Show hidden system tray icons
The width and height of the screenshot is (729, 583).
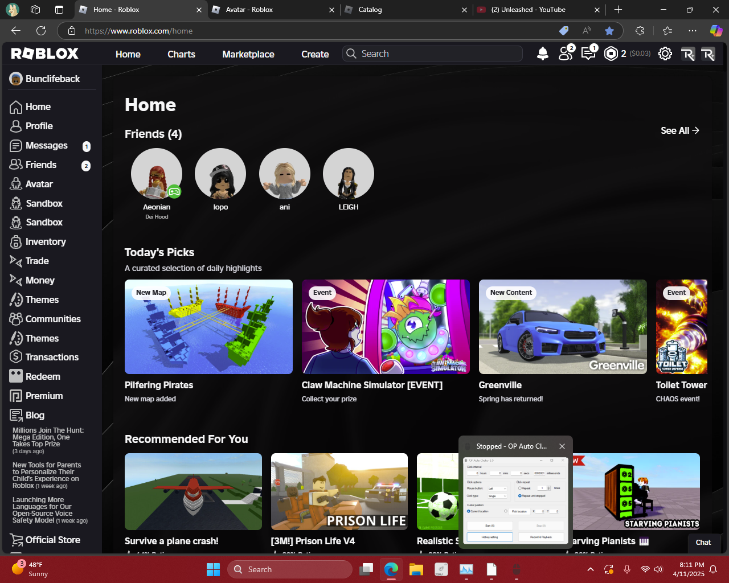pyautogui.click(x=591, y=569)
